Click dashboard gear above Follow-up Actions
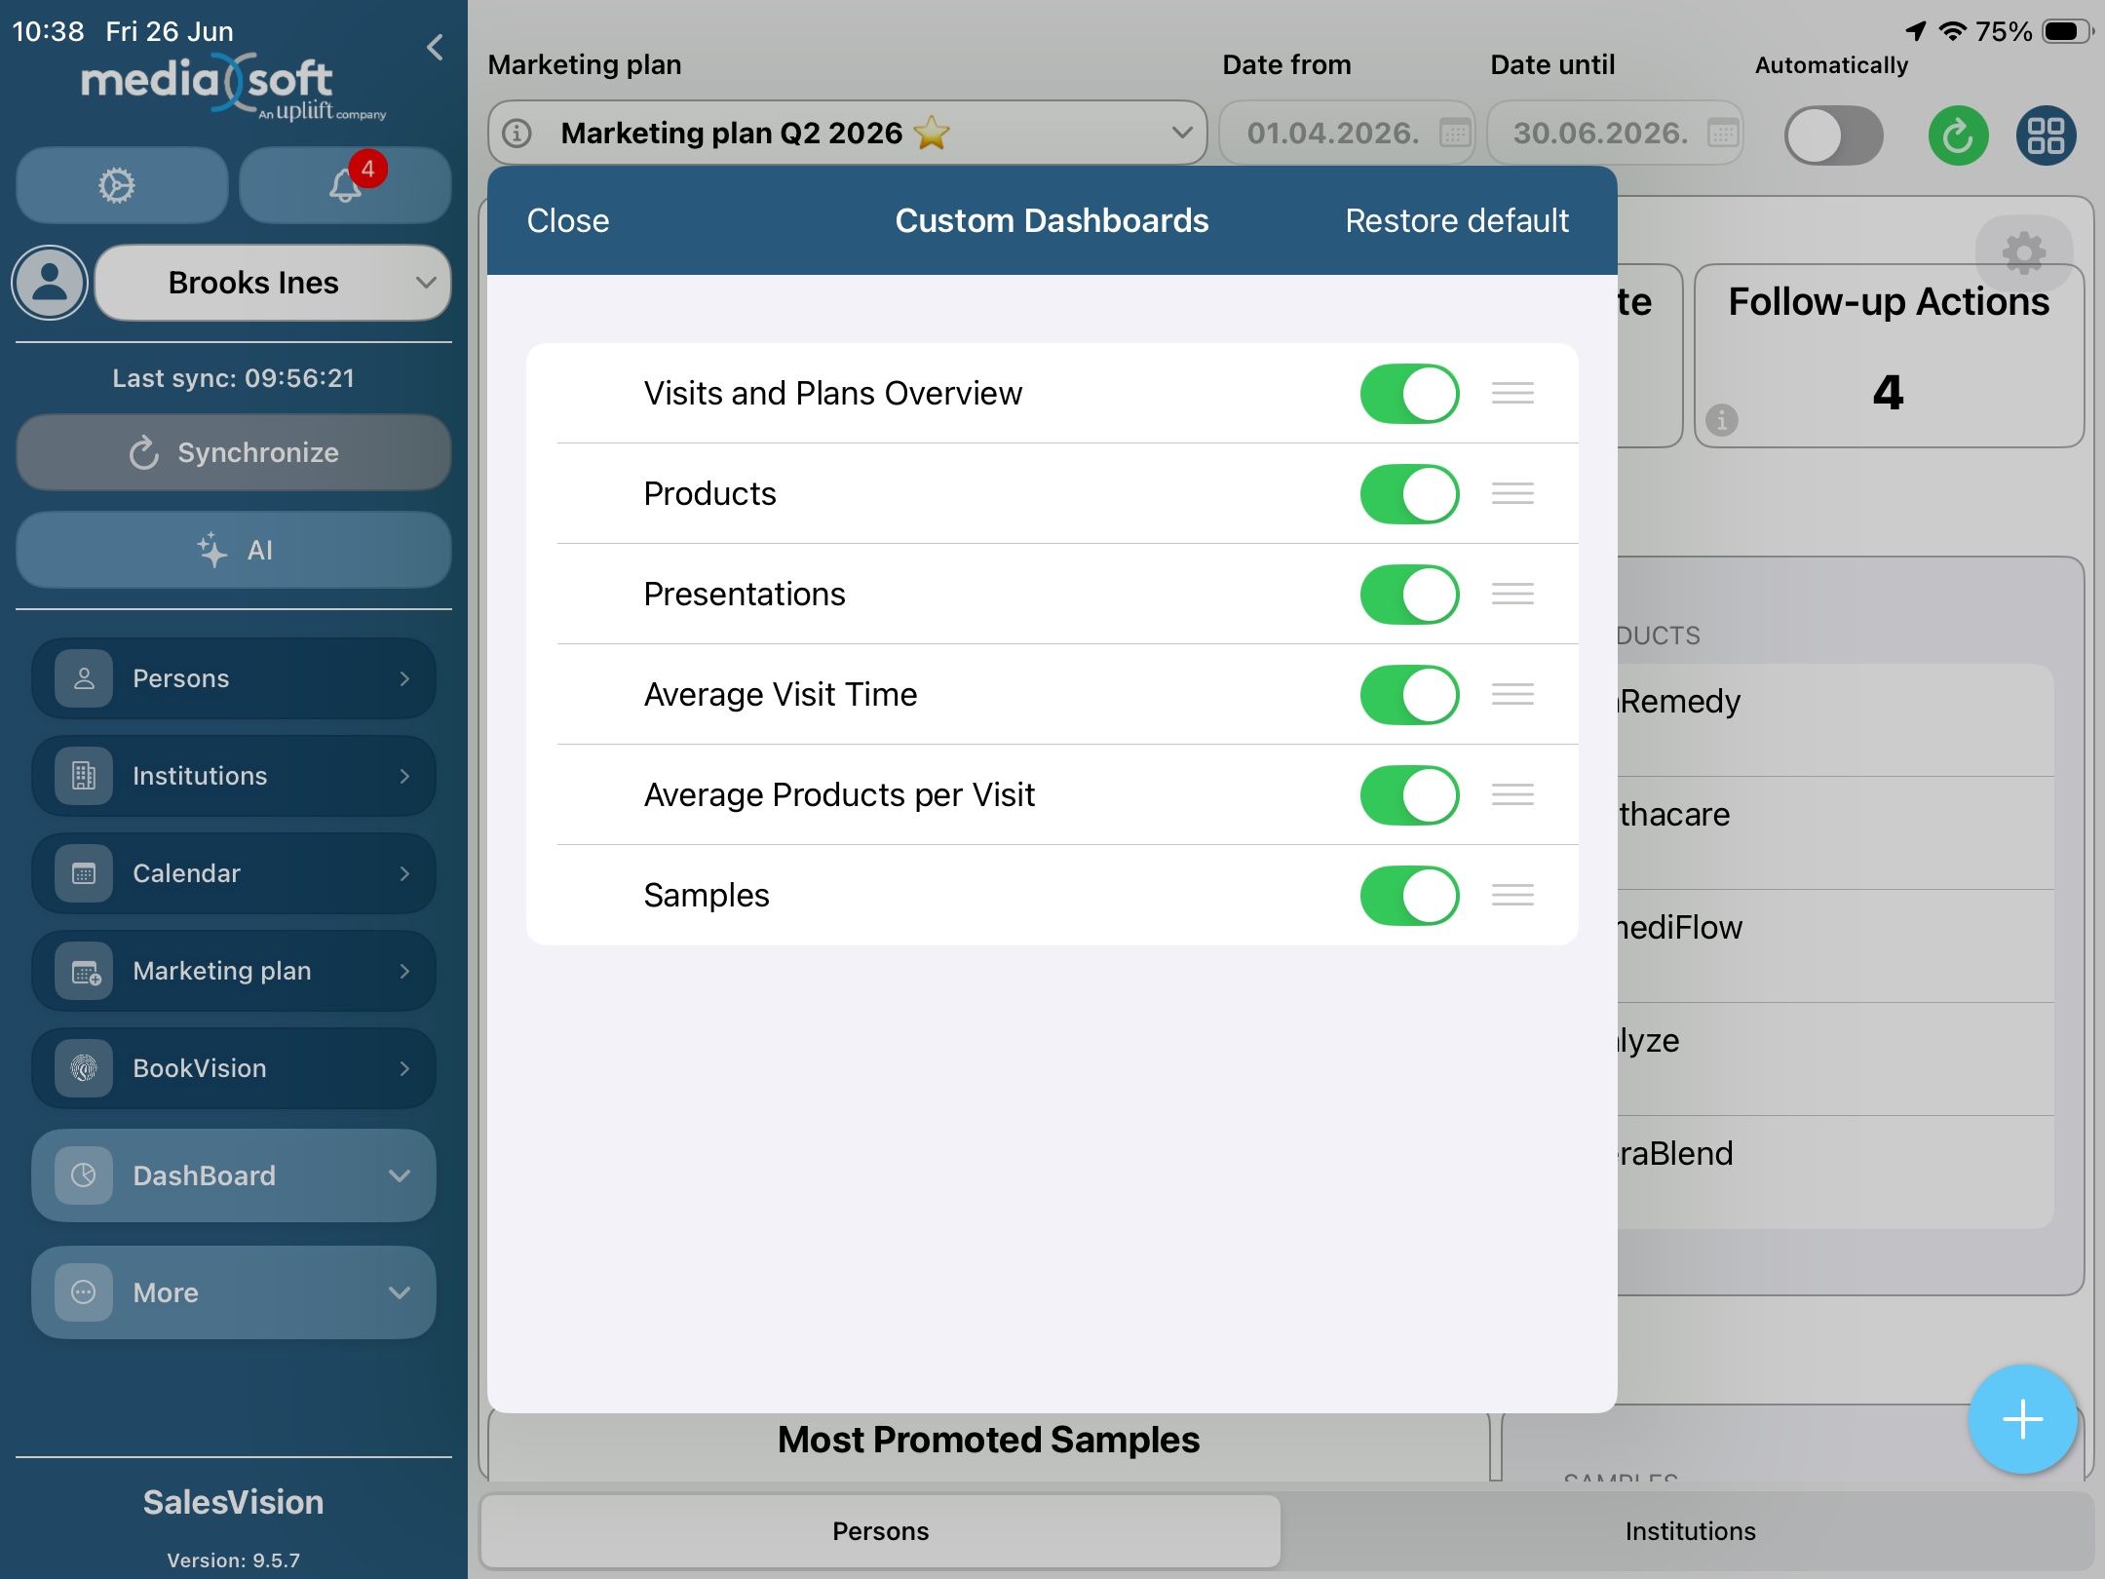Screen dimensions: 2105x1579 click(x=2024, y=252)
